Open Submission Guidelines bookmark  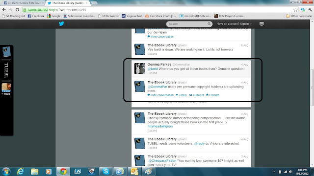pyautogui.click(x=79, y=16)
